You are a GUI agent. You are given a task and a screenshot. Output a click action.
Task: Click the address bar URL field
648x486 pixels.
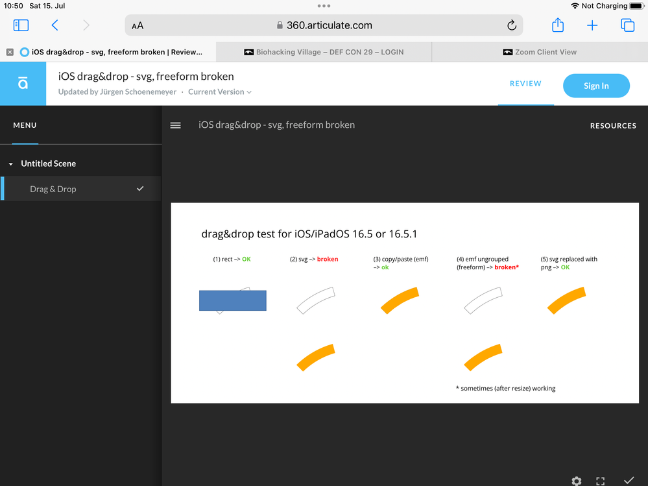click(324, 25)
